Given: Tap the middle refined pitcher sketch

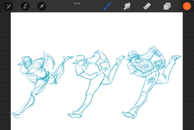Looking at the screenshot, I should (x=96, y=84).
